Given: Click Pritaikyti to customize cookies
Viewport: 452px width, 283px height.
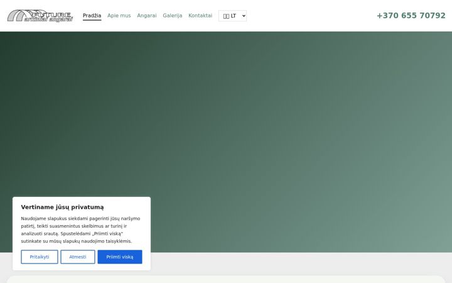Looking at the screenshot, I should tap(40, 257).
